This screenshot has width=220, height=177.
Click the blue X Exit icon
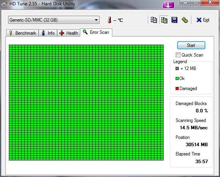(199, 20)
